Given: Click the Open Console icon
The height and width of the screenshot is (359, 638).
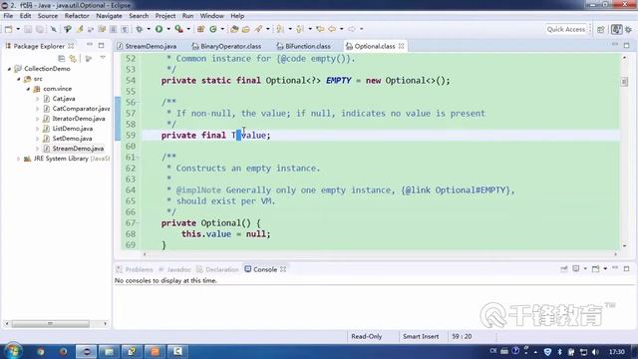Looking at the screenshot, I should pyautogui.click(x=596, y=268).
